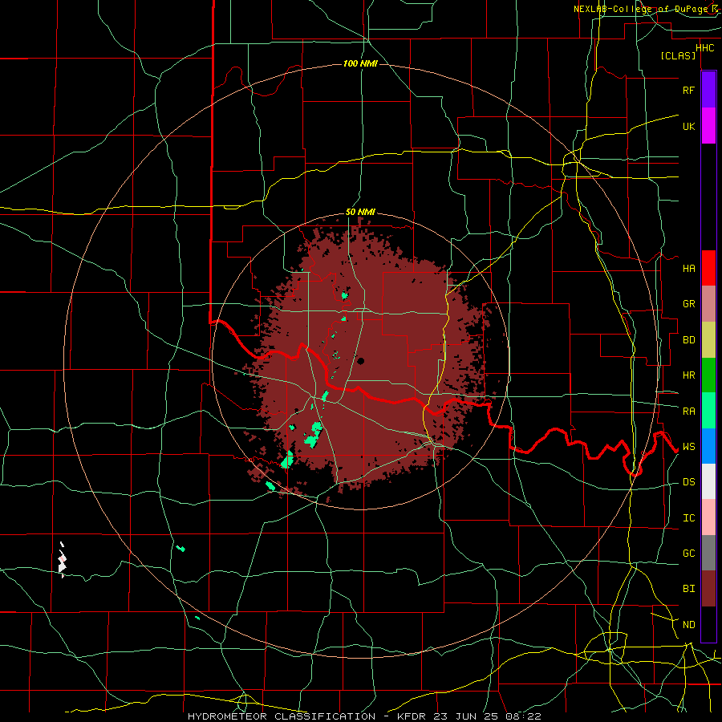Click the BD legend label

click(x=688, y=340)
